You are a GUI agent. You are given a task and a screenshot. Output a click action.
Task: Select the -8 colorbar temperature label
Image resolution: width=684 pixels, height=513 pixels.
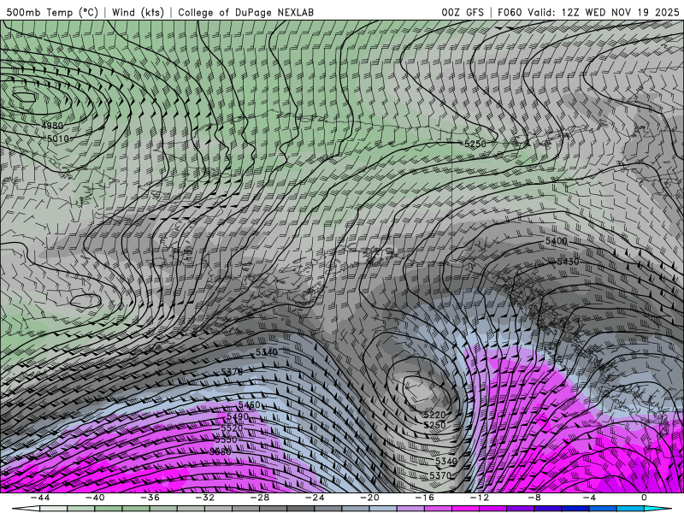[535, 498]
